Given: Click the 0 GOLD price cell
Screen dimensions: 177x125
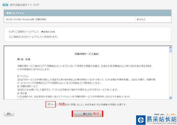Looking at the screenshot, I should (x=153, y=20).
